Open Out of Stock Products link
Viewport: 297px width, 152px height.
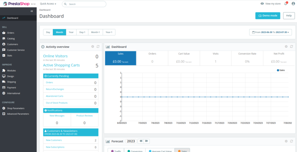point(57,103)
